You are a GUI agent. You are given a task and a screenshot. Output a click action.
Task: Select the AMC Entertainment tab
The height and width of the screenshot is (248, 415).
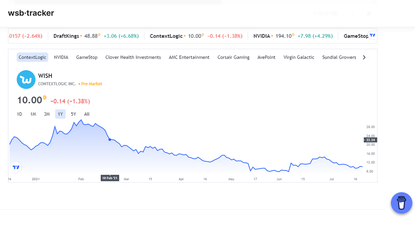(189, 57)
